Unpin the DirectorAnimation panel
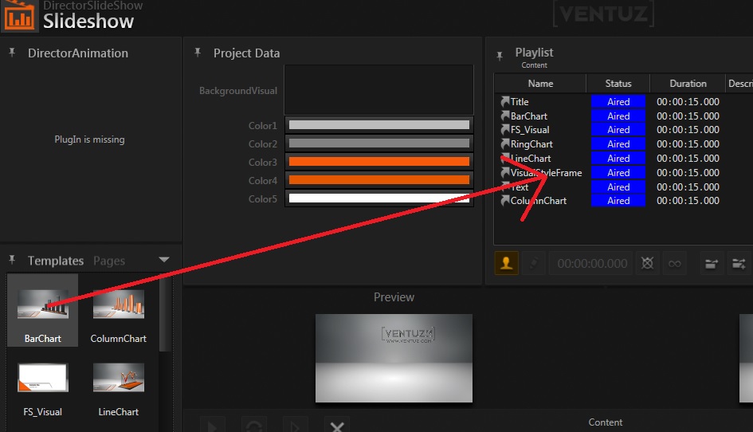This screenshot has width=753, height=432. tap(12, 53)
